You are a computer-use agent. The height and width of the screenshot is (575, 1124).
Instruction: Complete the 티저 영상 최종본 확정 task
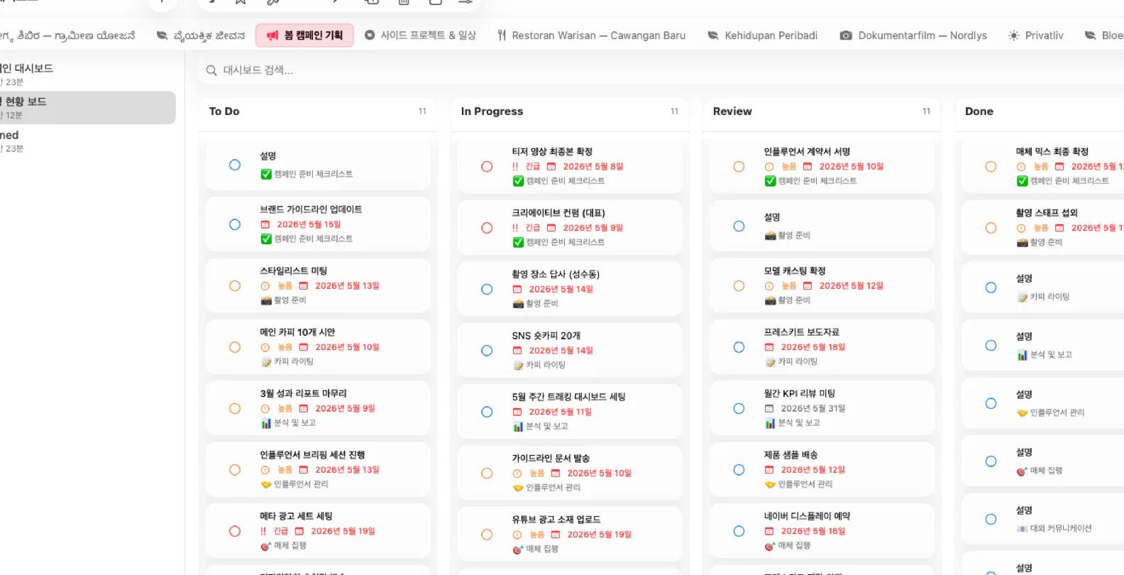(487, 167)
